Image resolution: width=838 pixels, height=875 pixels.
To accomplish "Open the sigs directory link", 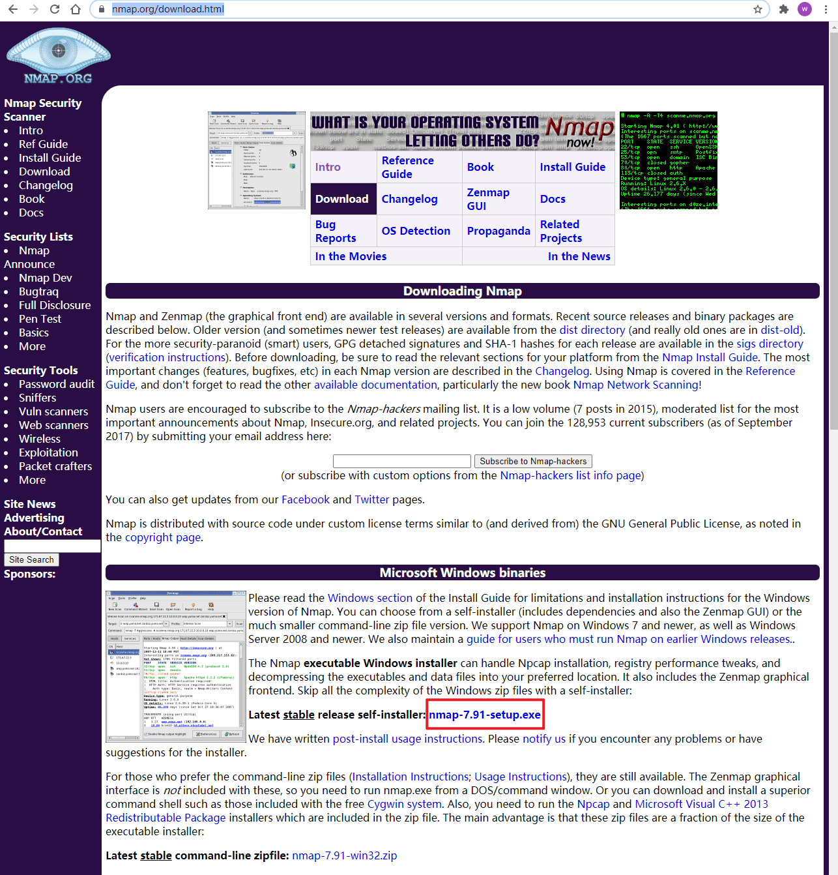I will [770, 344].
